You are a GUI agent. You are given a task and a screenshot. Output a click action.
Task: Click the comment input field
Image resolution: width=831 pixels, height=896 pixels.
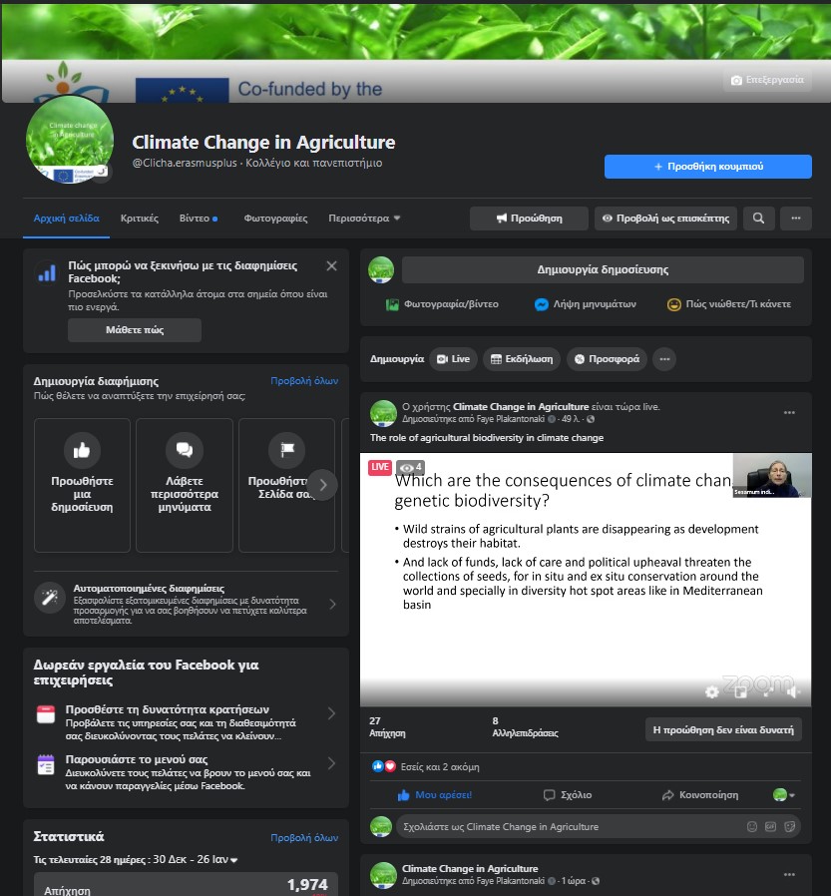pos(569,826)
